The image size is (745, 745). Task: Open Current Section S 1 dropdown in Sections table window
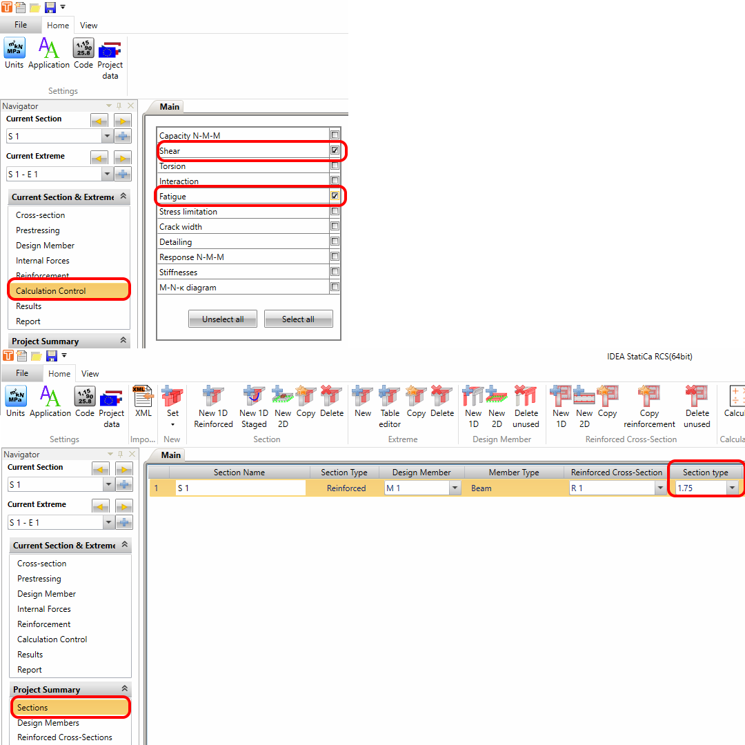tap(108, 485)
